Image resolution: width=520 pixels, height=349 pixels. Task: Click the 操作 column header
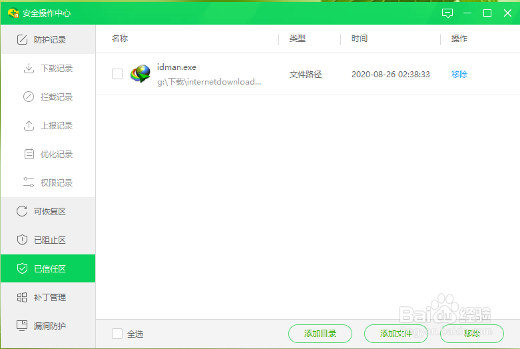click(x=459, y=39)
